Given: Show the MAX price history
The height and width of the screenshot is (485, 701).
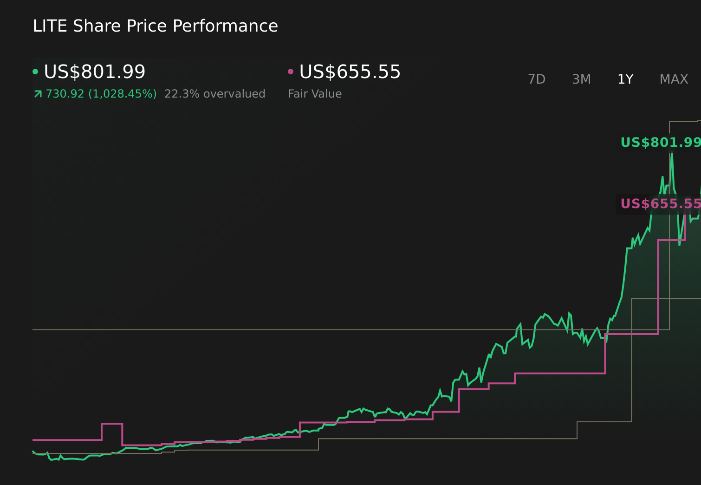Looking at the screenshot, I should point(674,79).
